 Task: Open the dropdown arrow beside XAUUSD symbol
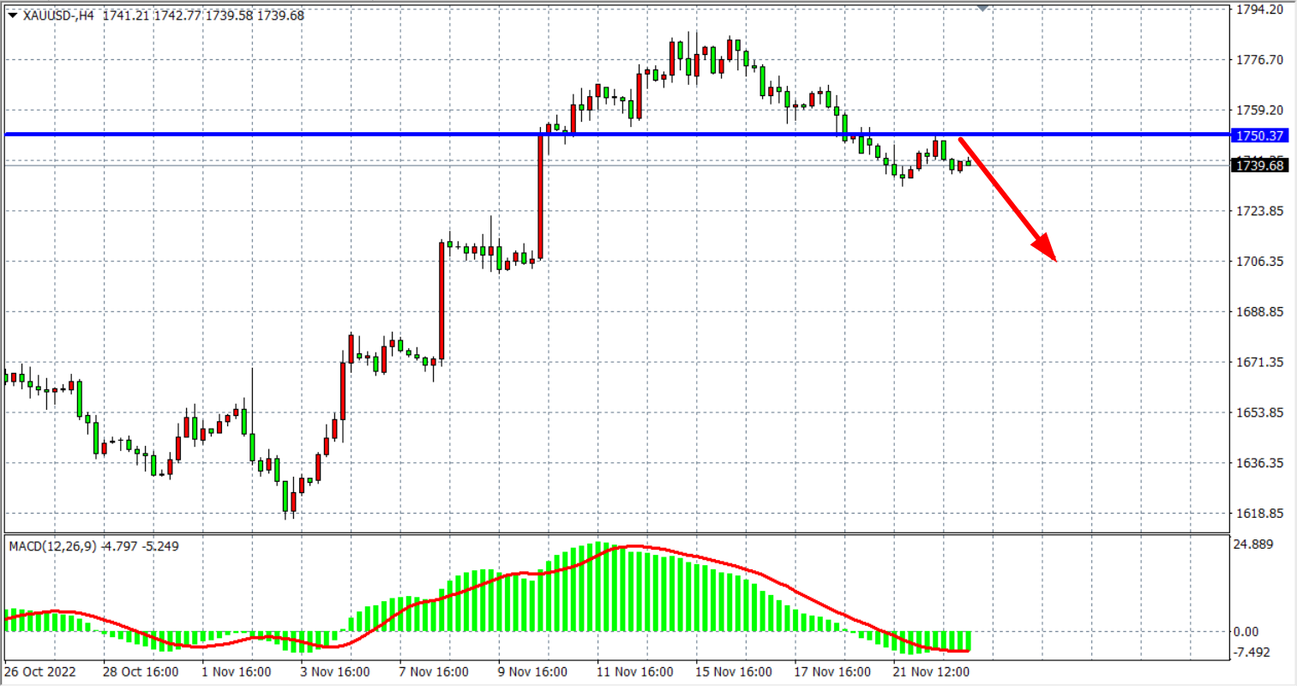click(12, 15)
